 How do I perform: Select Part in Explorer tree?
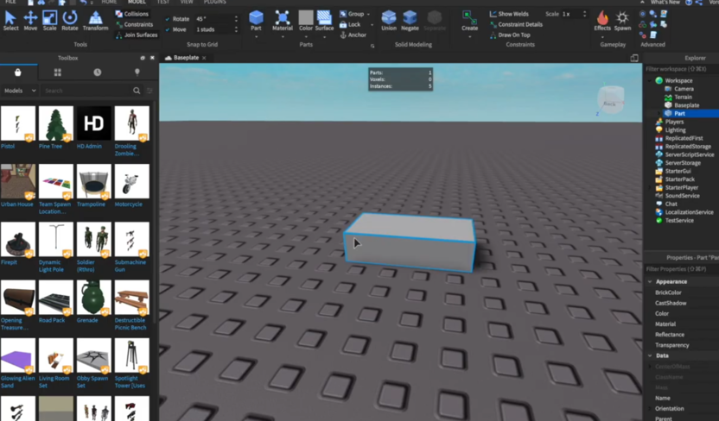pos(679,114)
